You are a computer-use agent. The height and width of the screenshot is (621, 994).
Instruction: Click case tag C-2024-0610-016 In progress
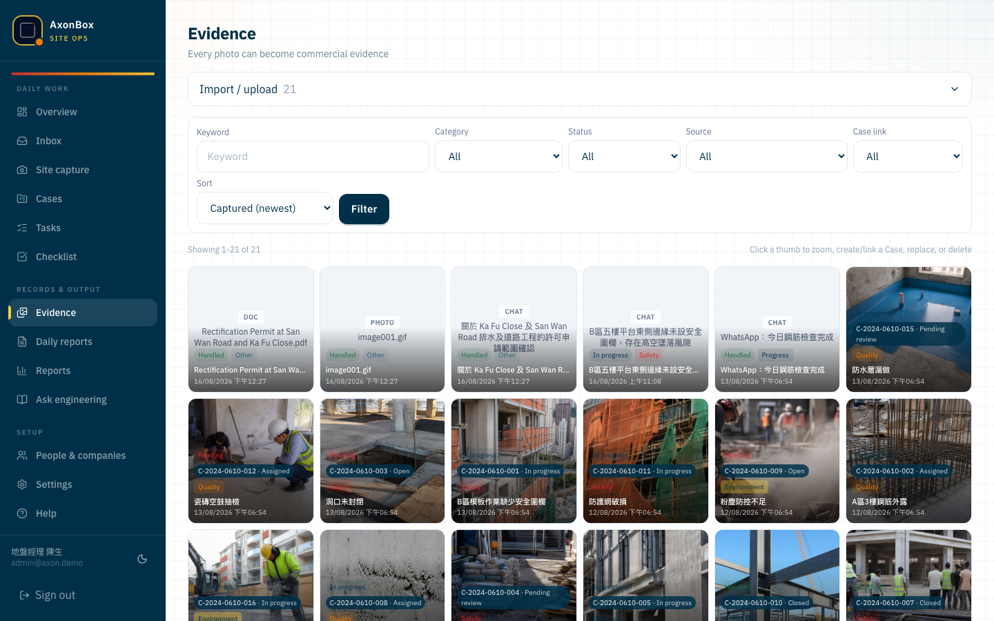(x=247, y=602)
